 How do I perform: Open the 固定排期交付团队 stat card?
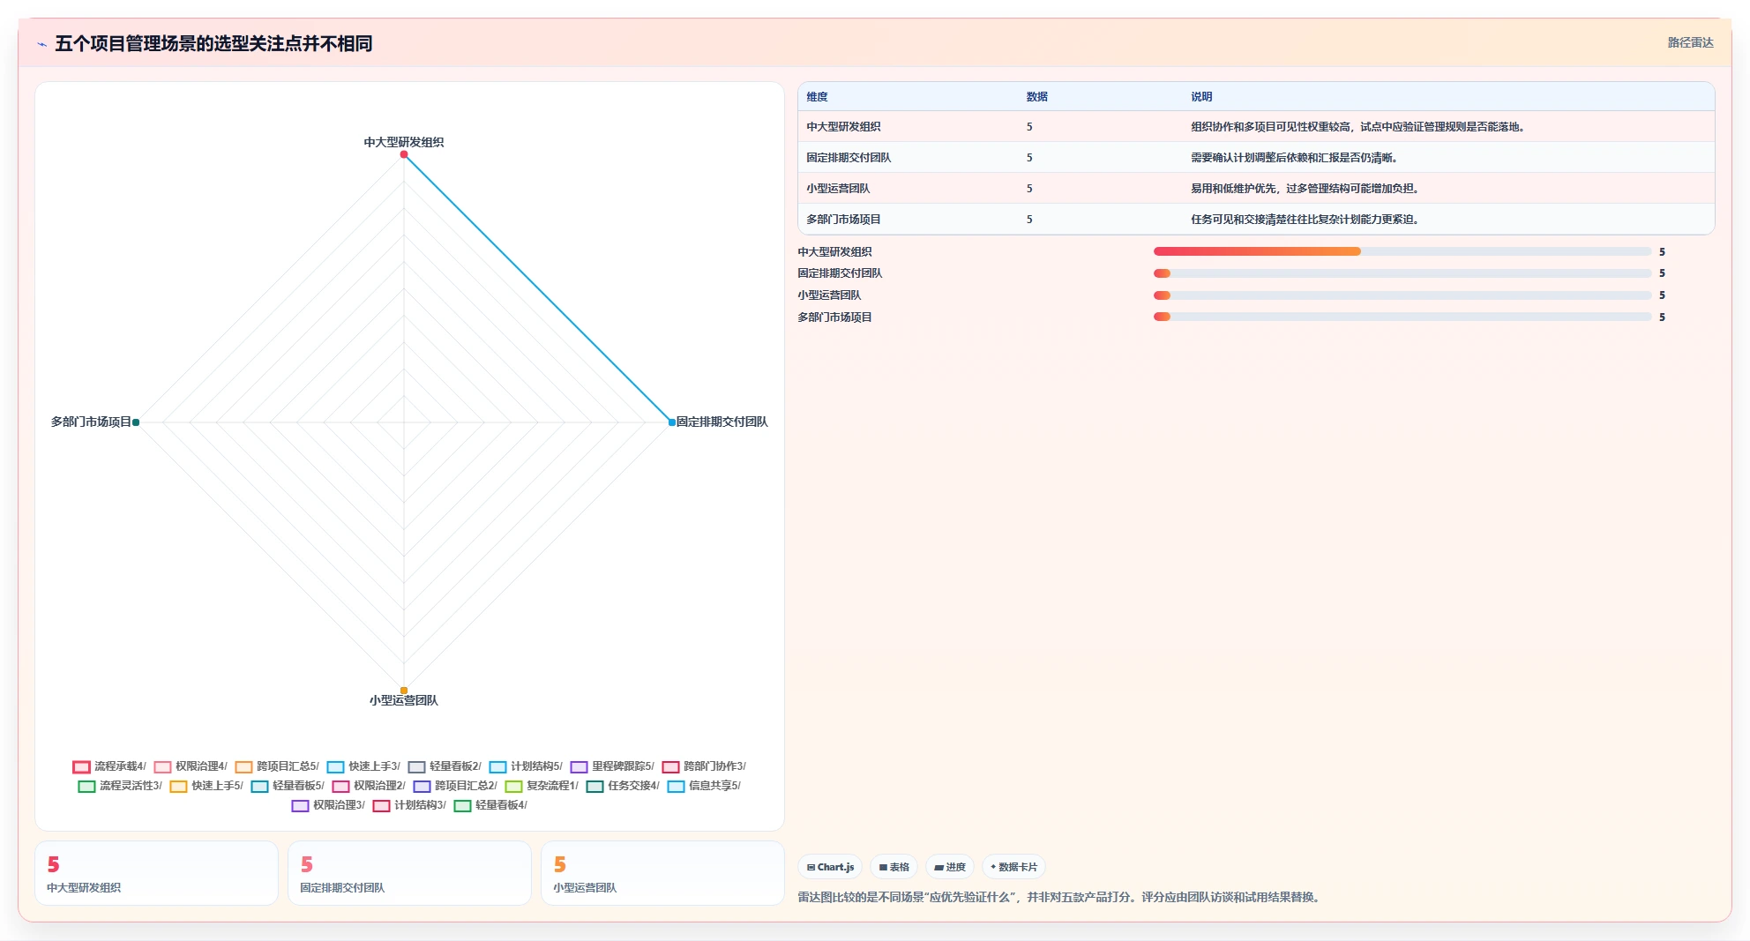coord(409,873)
